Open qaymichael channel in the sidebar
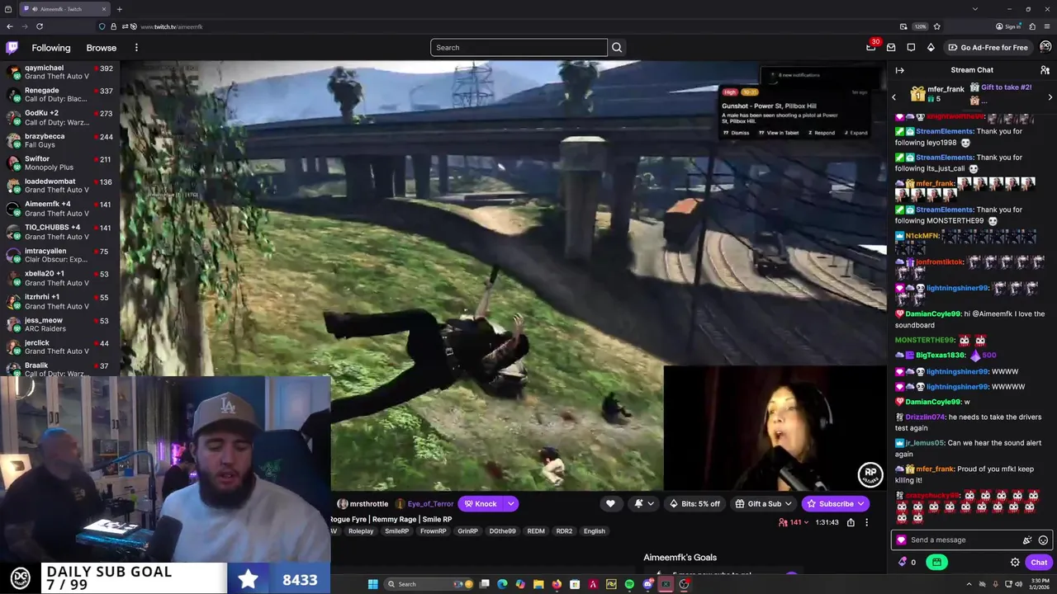The width and height of the screenshot is (1057, 594). point(59,72)
